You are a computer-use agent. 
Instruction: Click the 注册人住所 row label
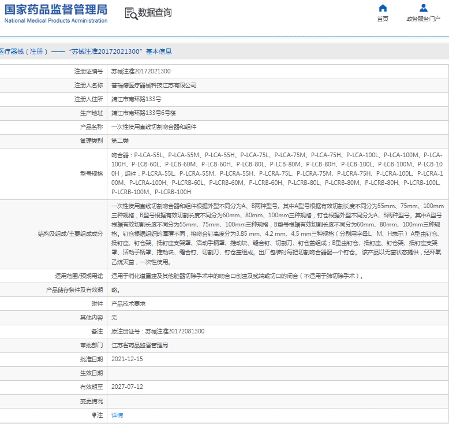(x=88, y=99)
